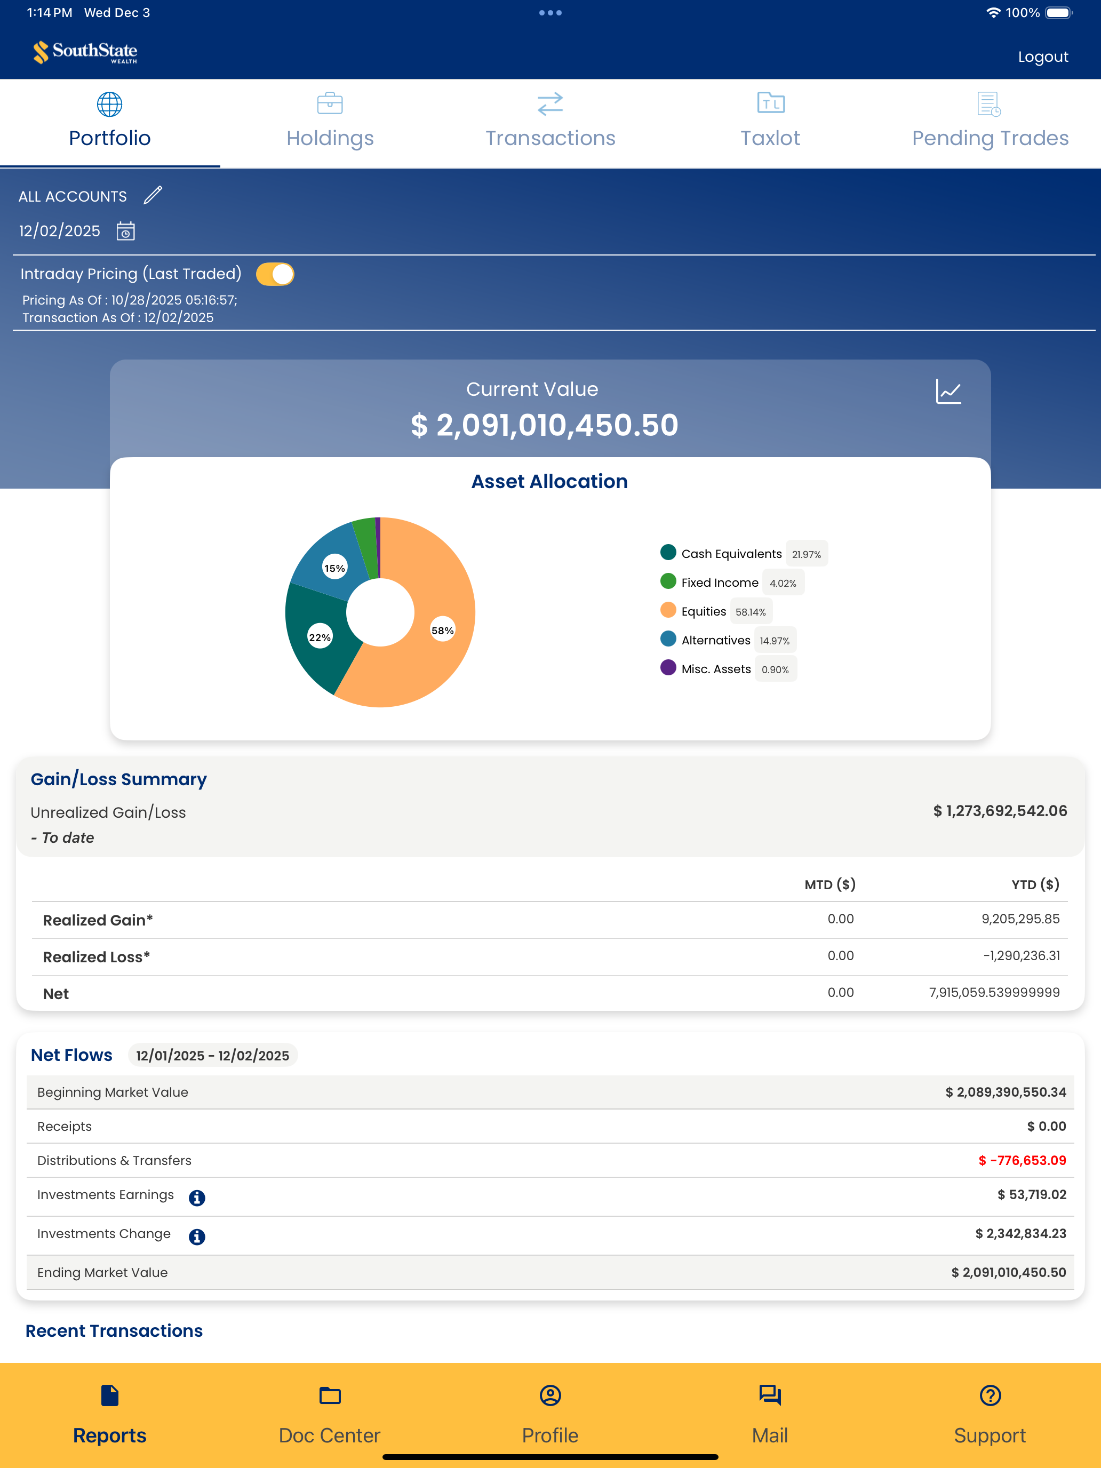Open the Recent Transactions heading

[114, 1331]
